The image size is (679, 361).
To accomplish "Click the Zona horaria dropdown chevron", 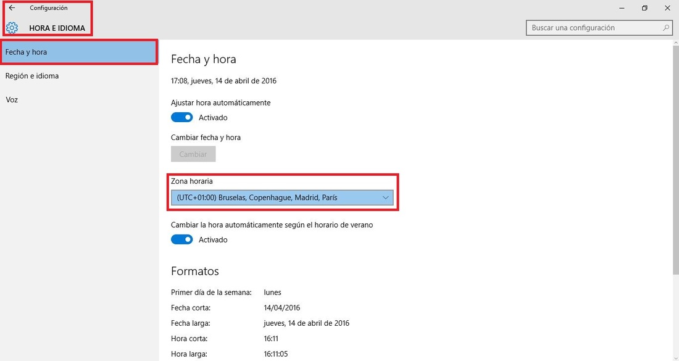I will [385, 198].
